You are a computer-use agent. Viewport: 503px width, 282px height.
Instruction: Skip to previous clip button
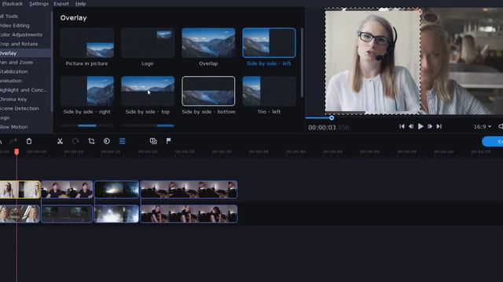coord(402,127)
